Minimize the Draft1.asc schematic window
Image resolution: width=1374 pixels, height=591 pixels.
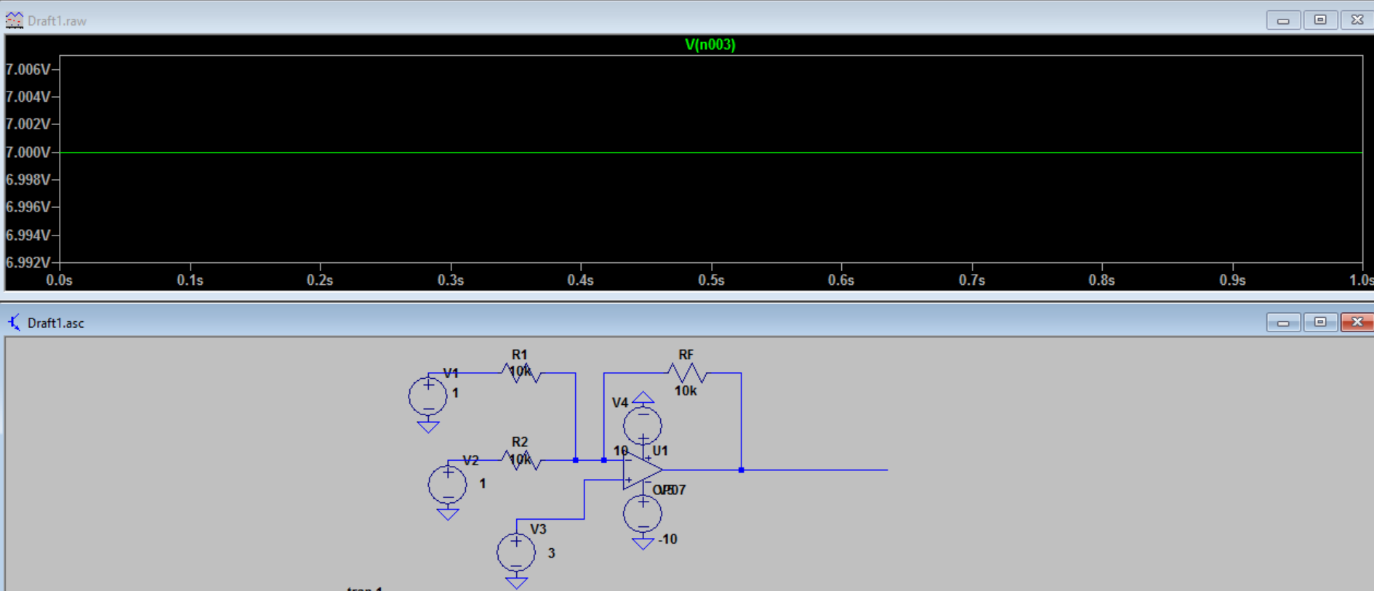click(1283, 322)
